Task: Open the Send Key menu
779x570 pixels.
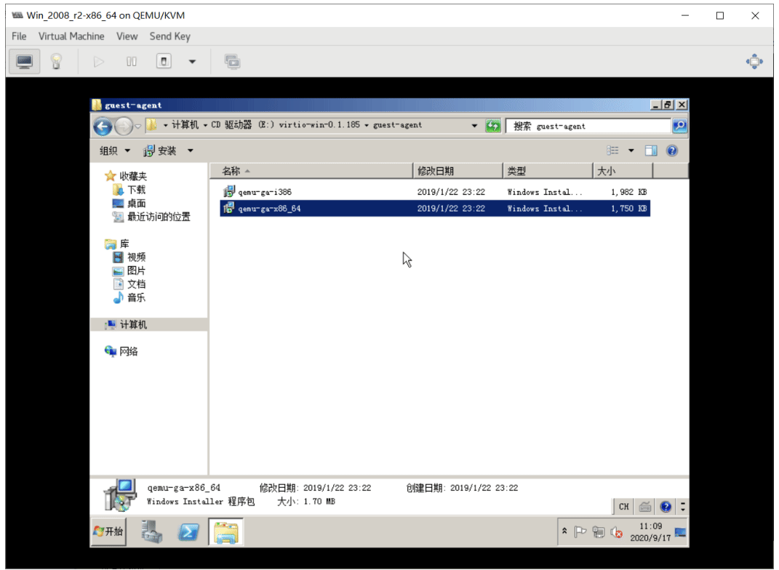Action: click(169, 36)
